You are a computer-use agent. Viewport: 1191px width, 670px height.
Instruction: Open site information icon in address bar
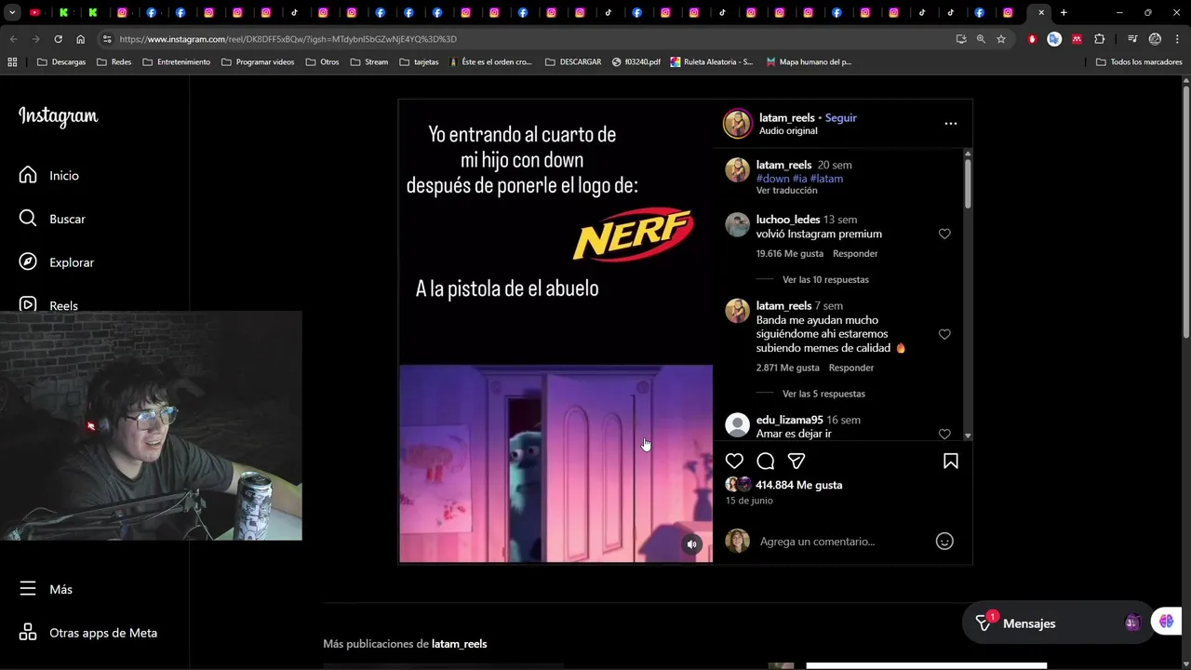click(107, 39)
